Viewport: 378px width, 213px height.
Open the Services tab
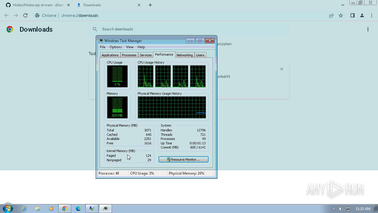click(x=146, y=55)
